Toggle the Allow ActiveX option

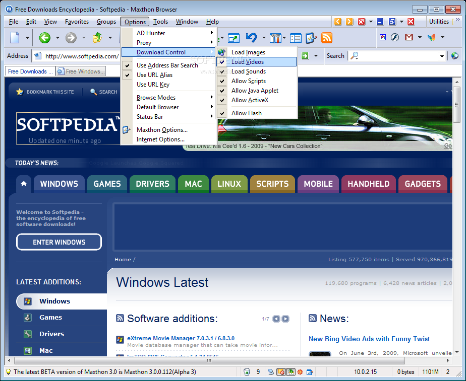[257, 100]
